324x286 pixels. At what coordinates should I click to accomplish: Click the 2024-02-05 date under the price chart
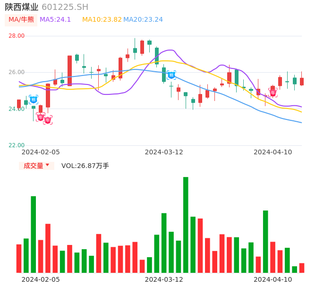(41, 152)
